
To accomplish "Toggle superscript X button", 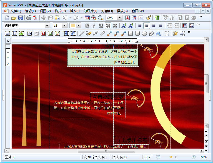I will click(108, 26).
